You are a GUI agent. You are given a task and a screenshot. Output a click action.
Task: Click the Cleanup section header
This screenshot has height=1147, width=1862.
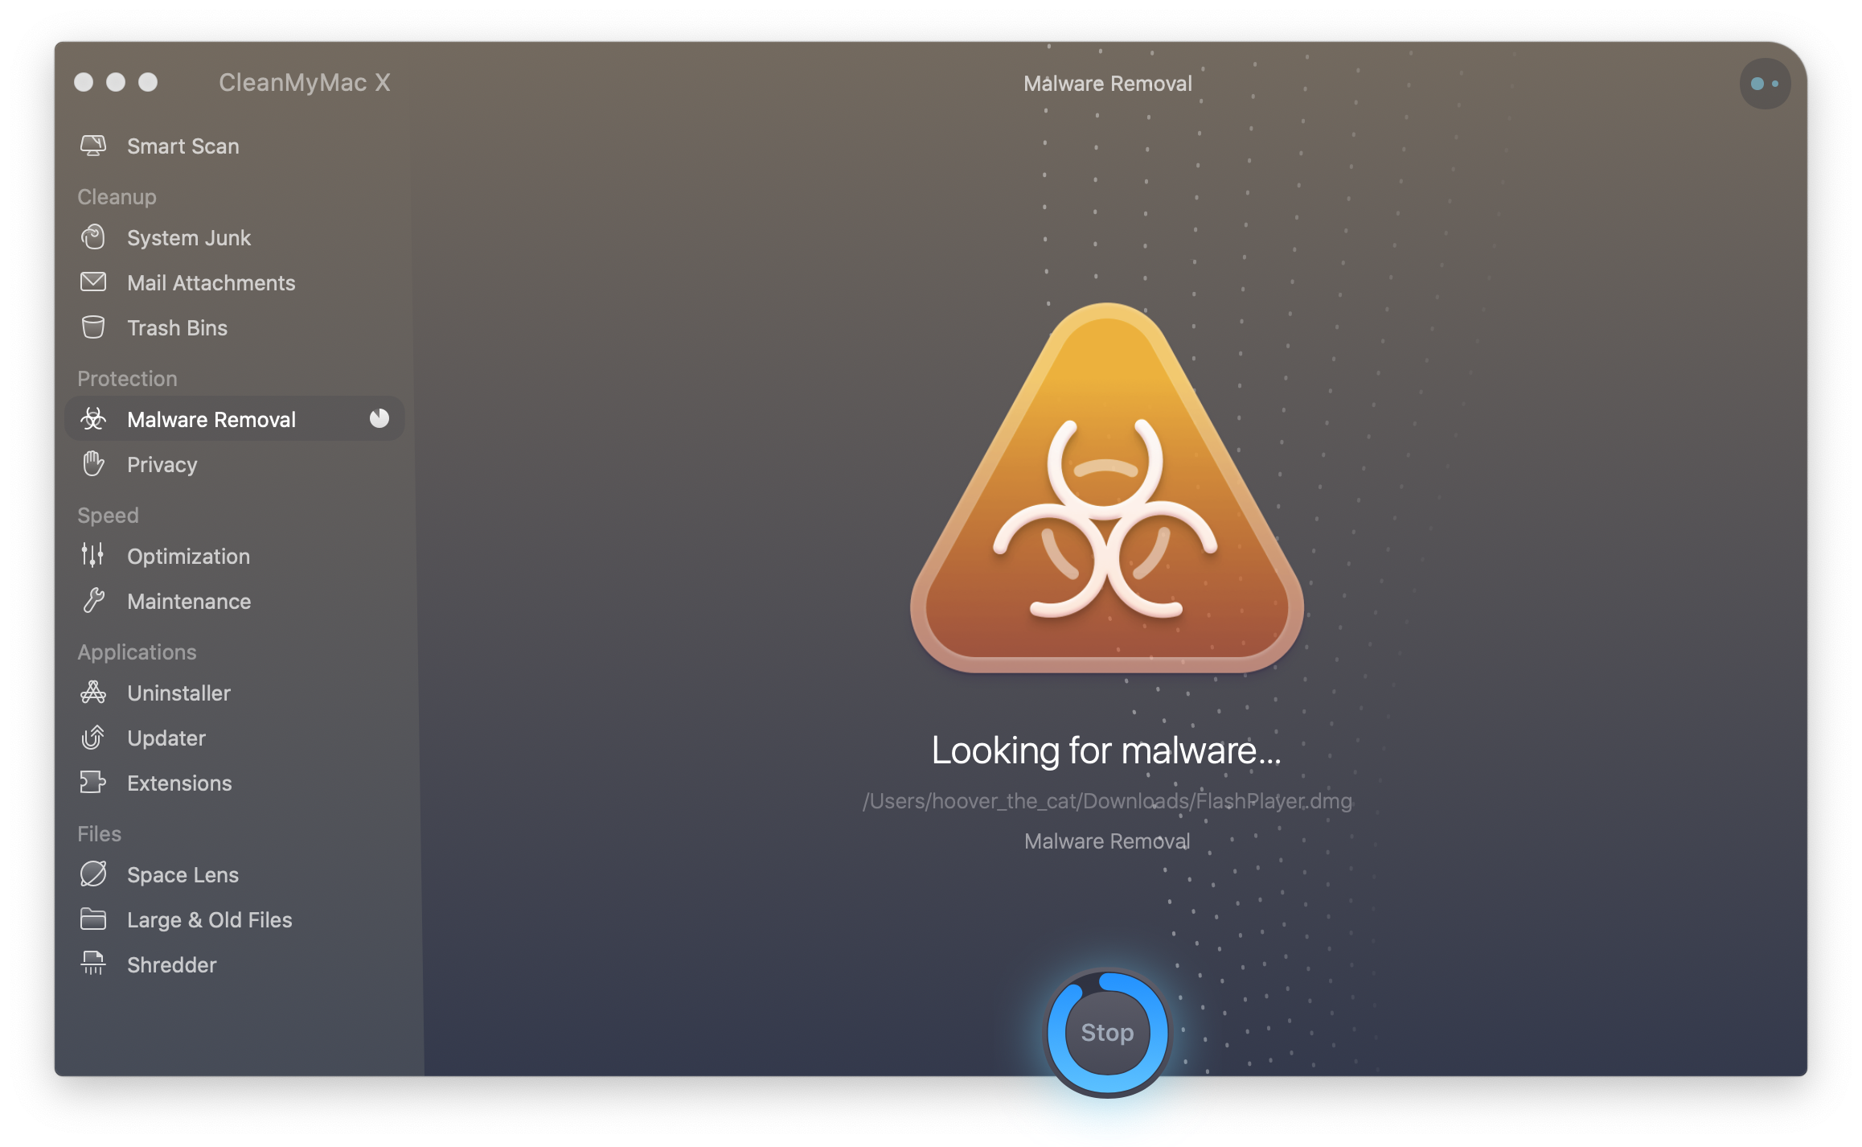(117, 197)
